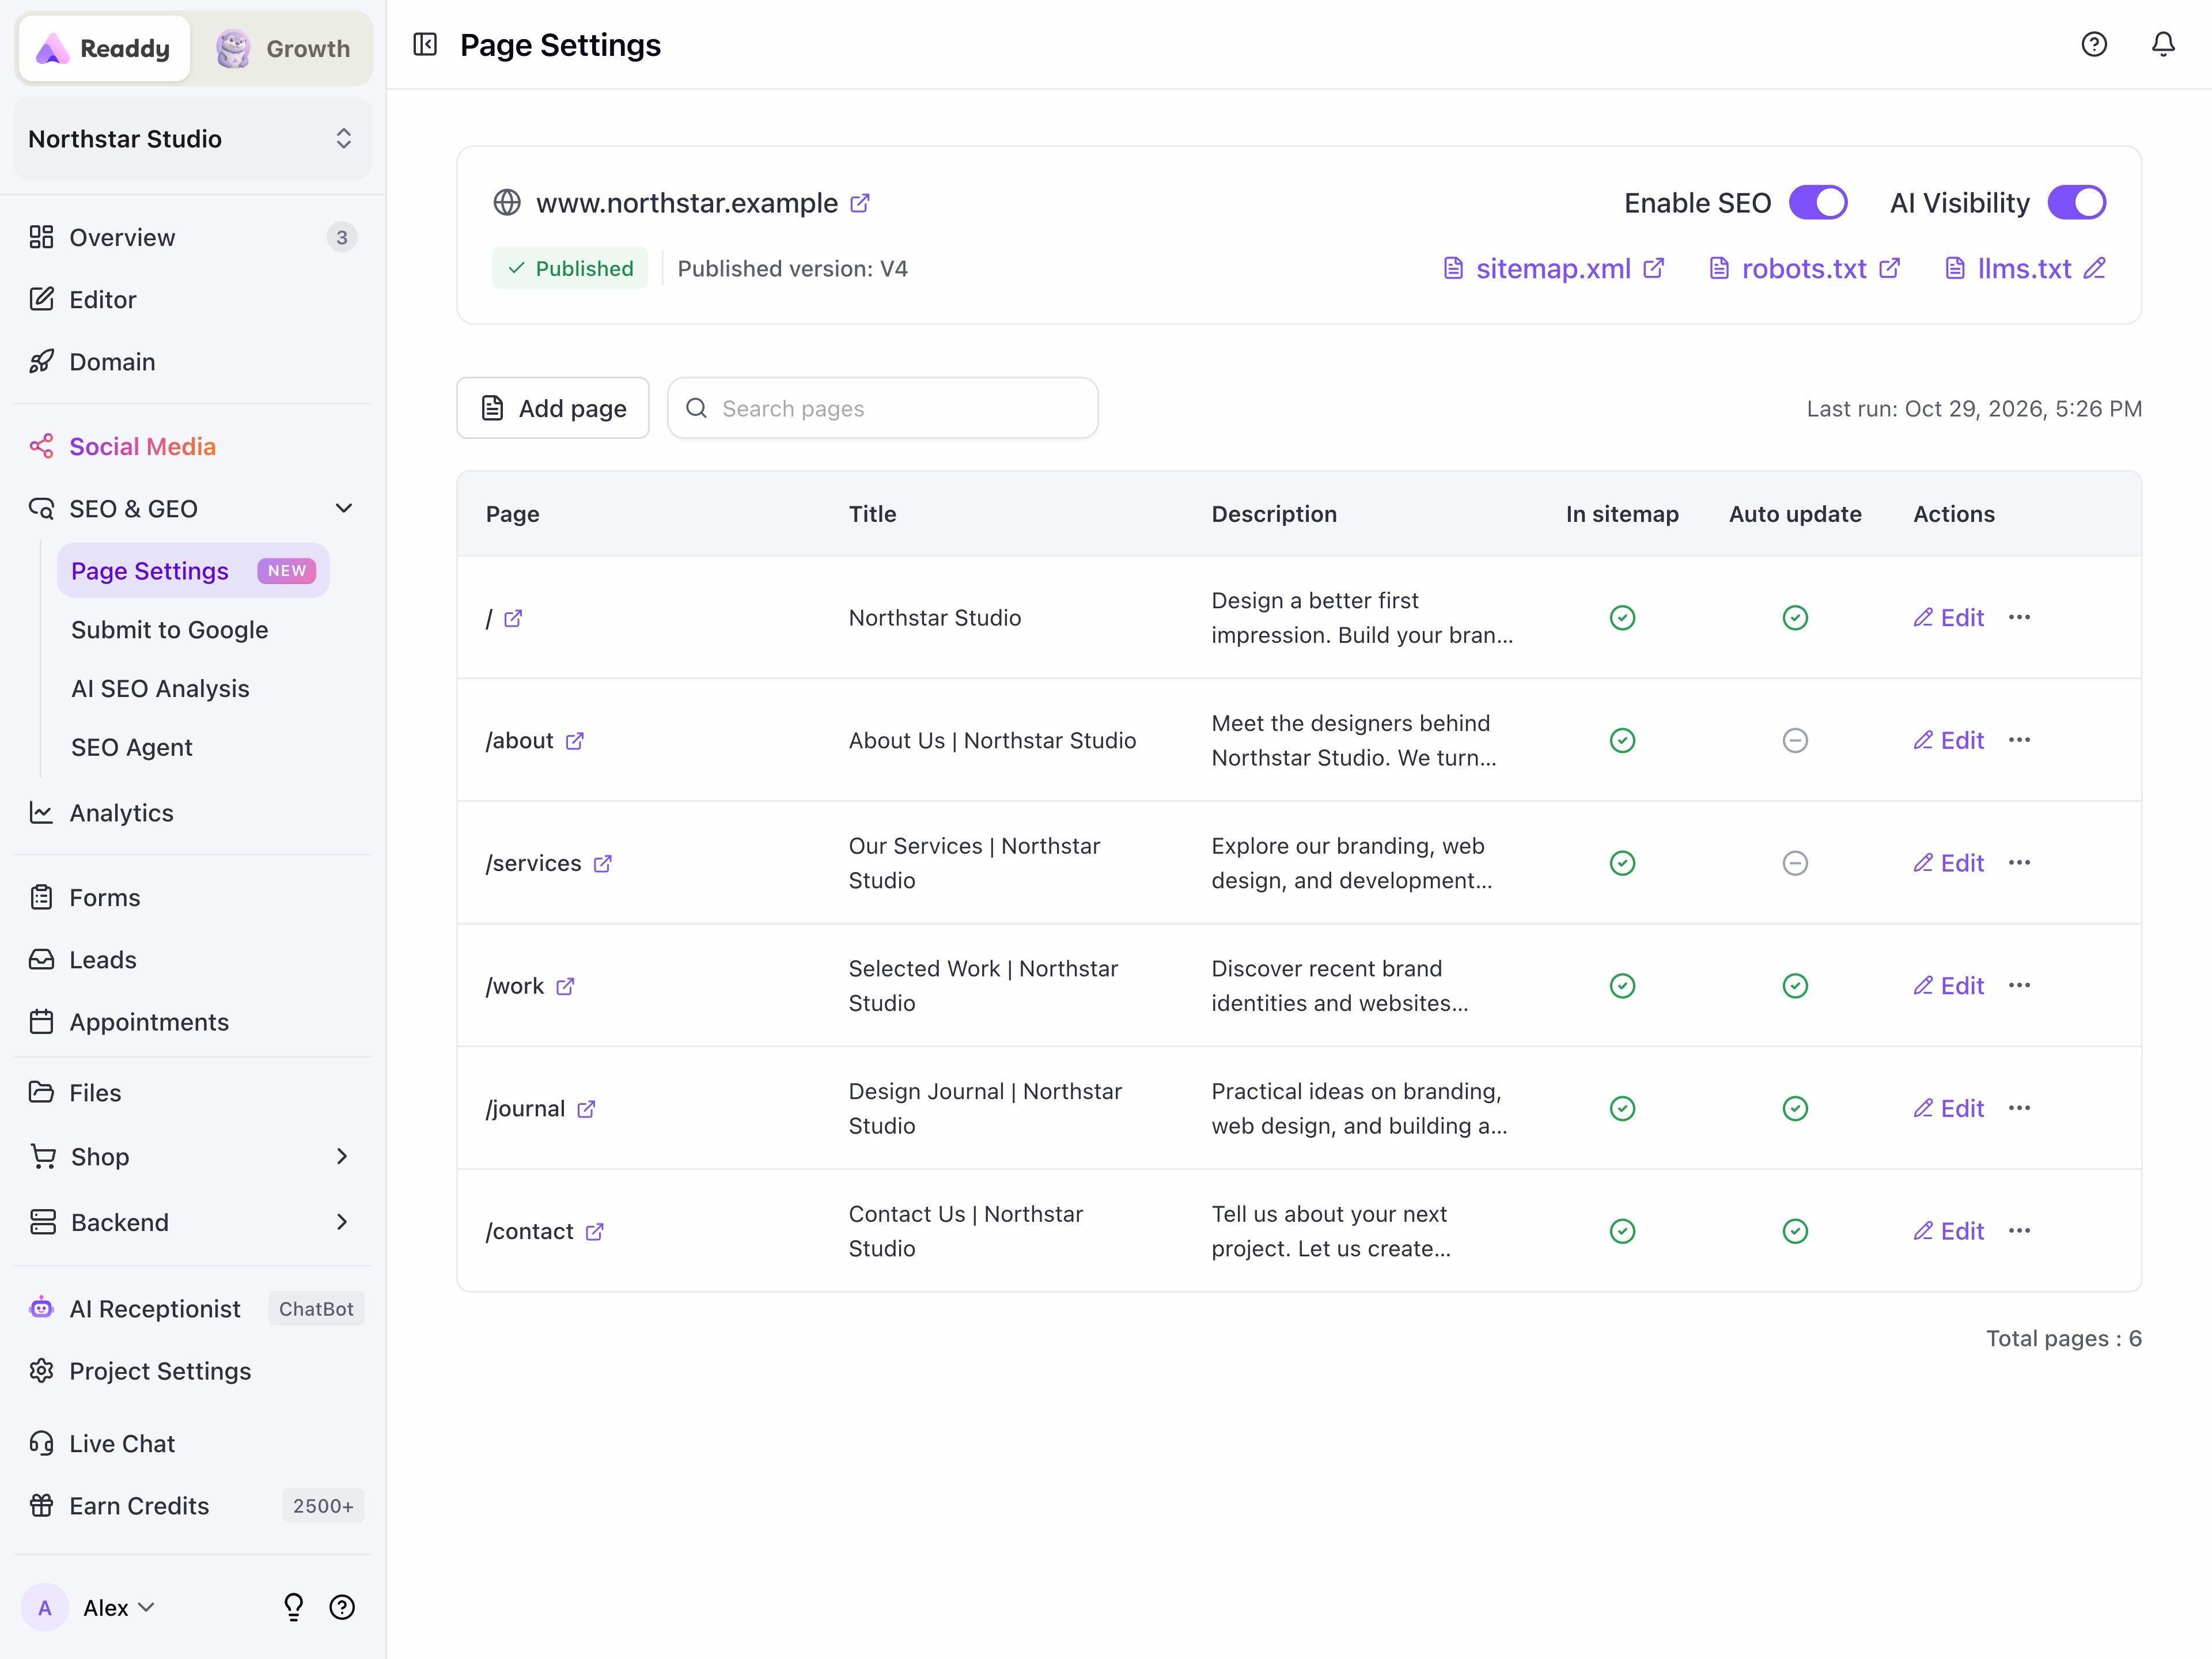Edit the /journal page row
The height and width of the screenshot is (1659, 2212).
1949,1109
